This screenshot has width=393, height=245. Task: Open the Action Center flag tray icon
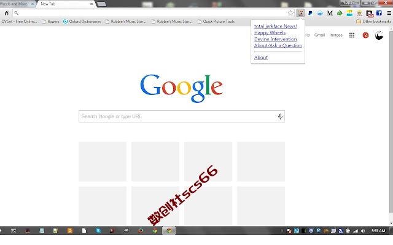tap(289, 231)
